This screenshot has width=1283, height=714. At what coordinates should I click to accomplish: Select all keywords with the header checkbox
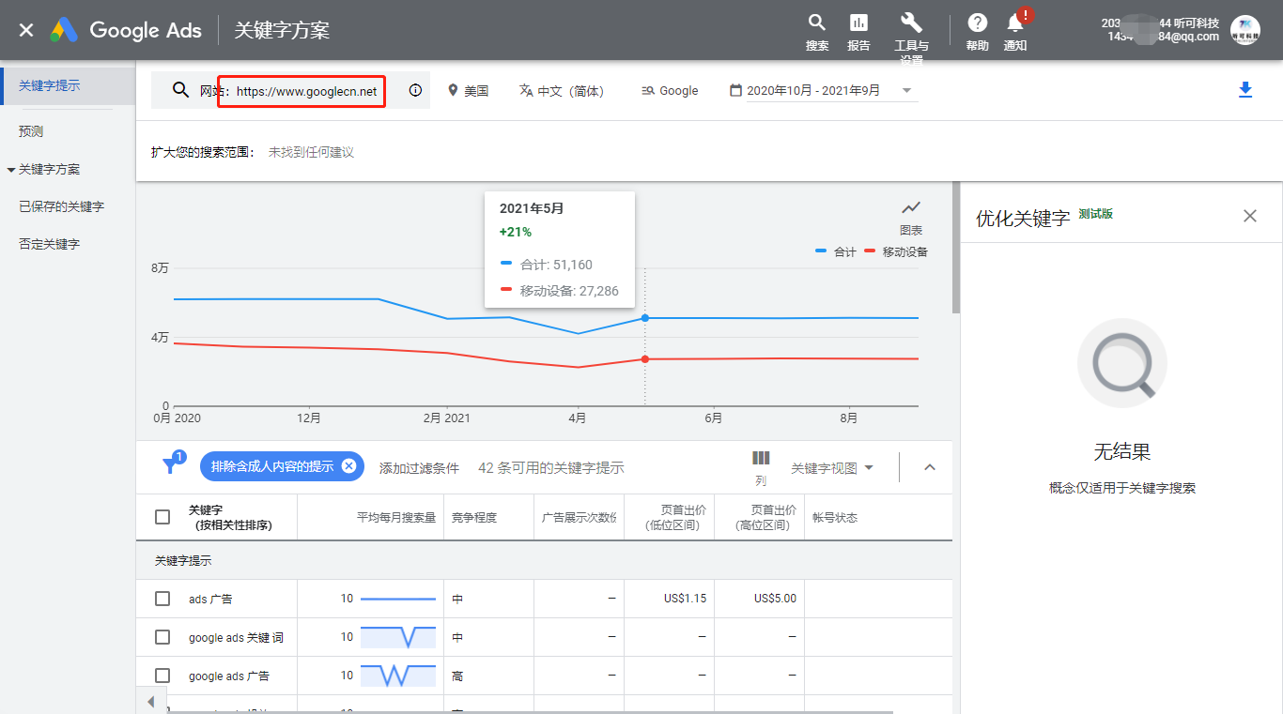tap(162, 517)
